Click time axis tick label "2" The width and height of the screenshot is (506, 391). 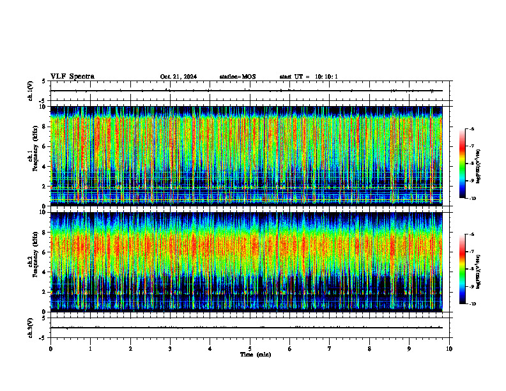coord(130,349)
